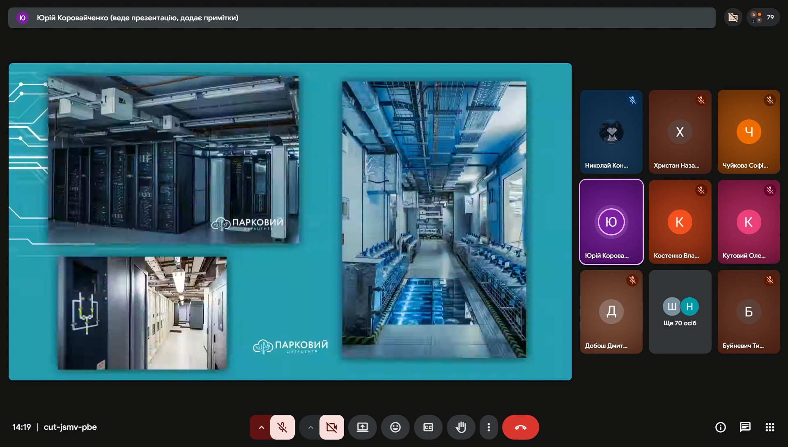Click the shared presentation slide
Viewport: 788px width, 447px height.
click(x=290, y=221)
